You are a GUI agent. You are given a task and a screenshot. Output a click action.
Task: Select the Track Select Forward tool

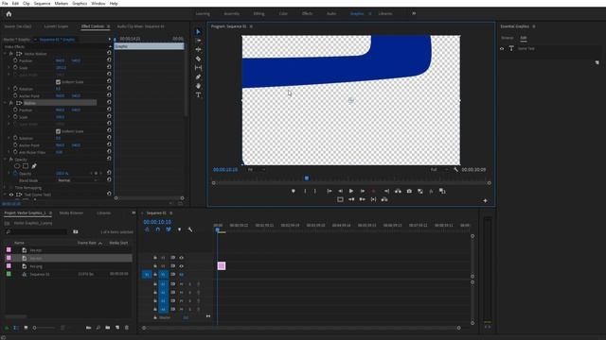[x=198, y=41]
